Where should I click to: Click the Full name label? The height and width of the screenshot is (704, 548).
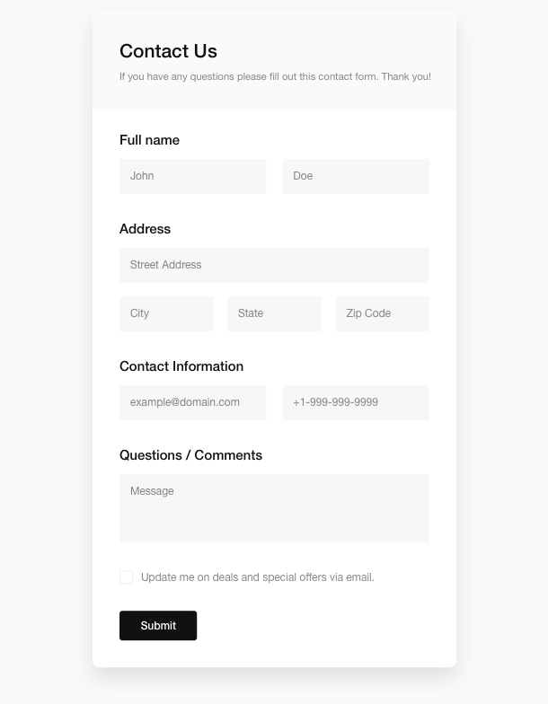[x=149, y=140]
